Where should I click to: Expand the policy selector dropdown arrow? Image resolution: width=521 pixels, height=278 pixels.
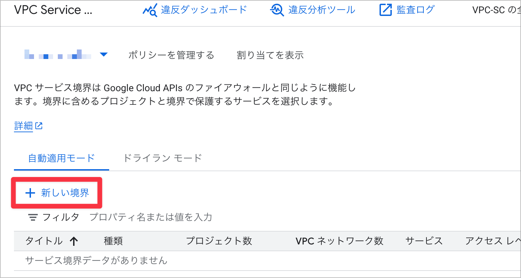[x=104, y=55]
